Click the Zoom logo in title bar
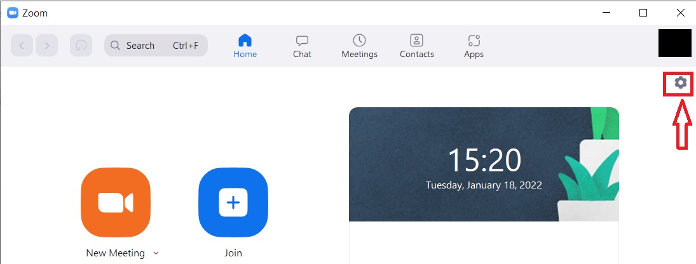The width and height of the screenshot is (696, 264). [13, 13]
